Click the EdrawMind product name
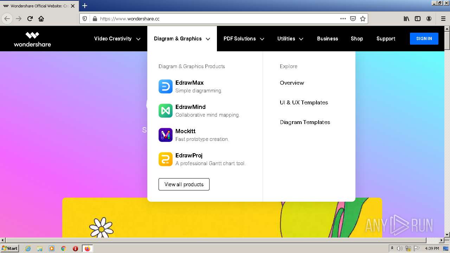450x253 pixels. click(x=191, y=107)
